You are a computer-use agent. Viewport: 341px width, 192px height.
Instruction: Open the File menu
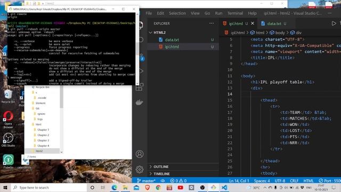149,13
